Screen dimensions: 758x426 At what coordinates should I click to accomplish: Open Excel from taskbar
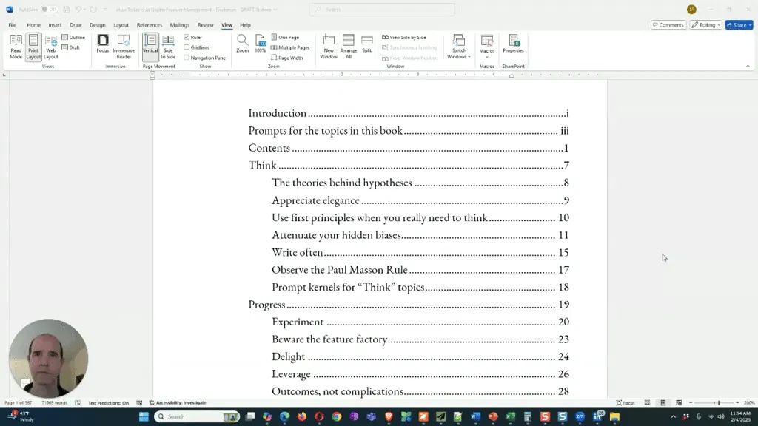click(511, 416)
